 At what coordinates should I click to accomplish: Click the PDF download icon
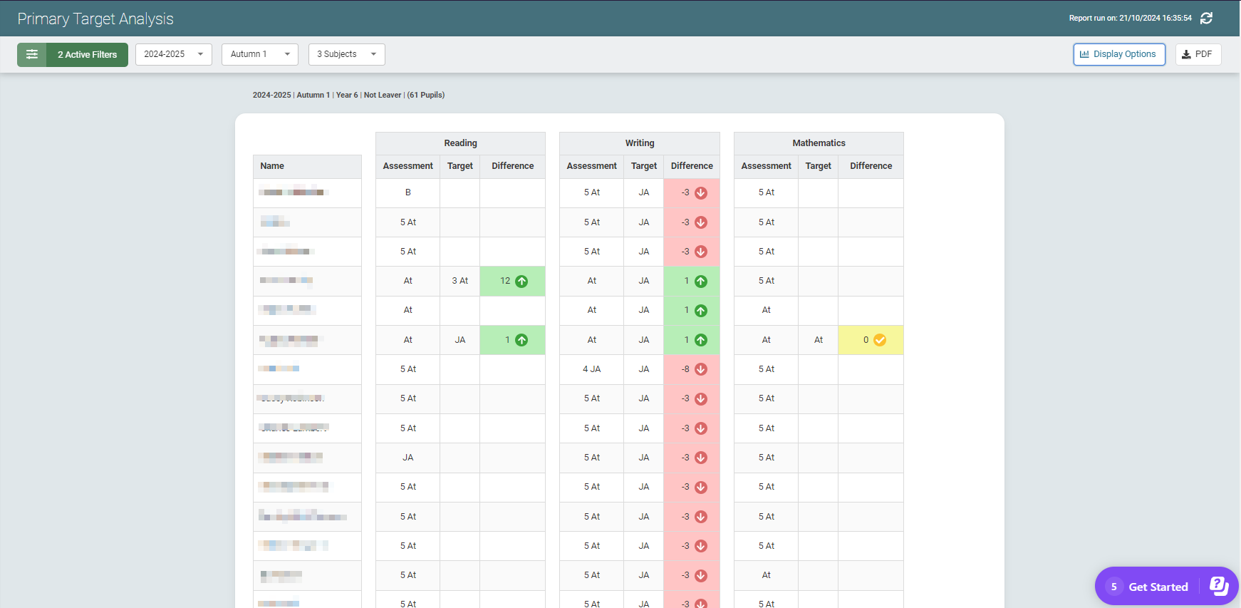(1186, 55)
